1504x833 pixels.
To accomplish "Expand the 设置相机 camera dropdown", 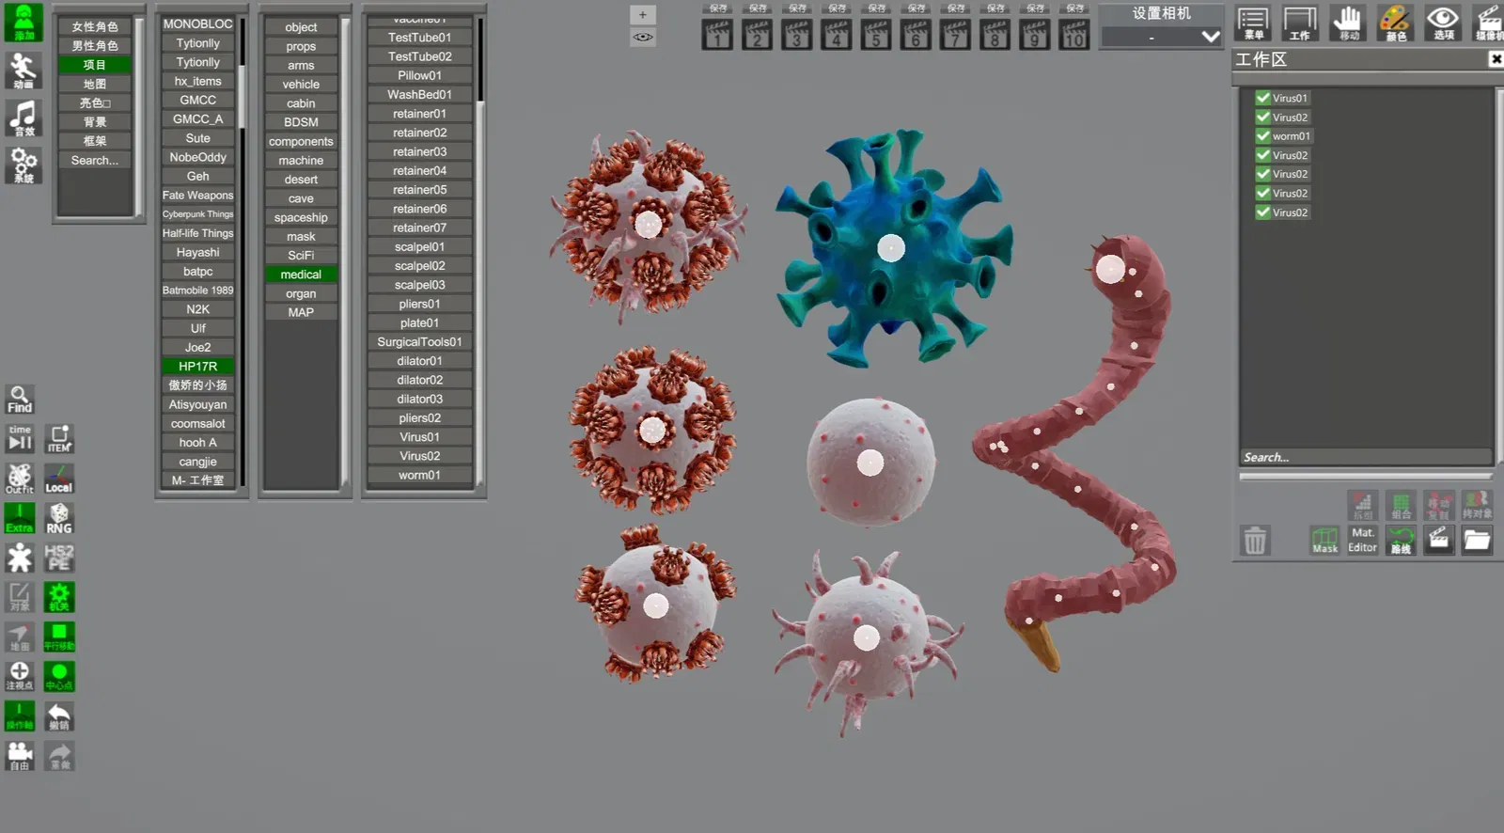I will [x=1162, y=37].
